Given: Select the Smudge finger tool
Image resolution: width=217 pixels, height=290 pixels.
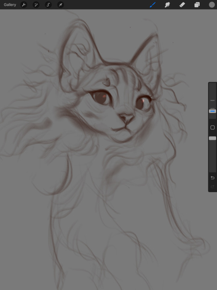Looking at the screenshot, I should (167, 5).
